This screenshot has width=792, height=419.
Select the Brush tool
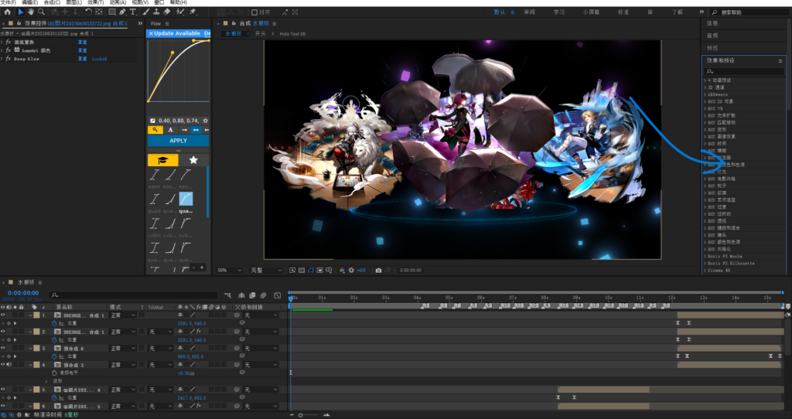[x=146, y=12]
